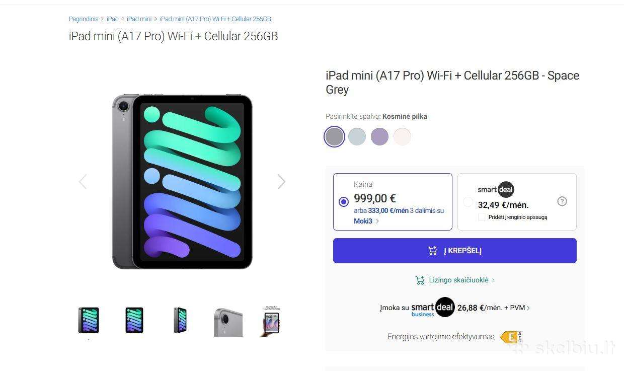Expand smart business 26,88 €/mėn. offer
The height and width of the screenshot is (371, 624).
point(528,308)
